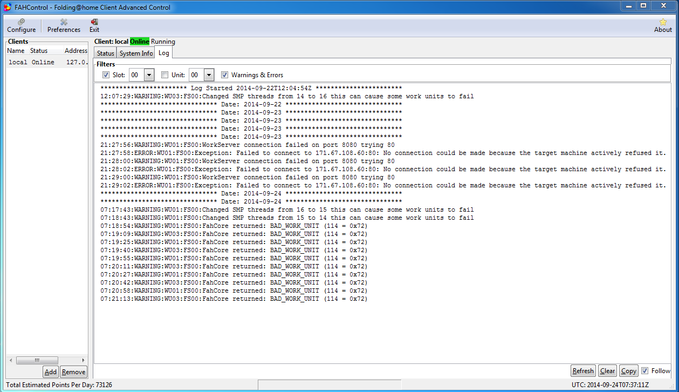Click the 07:17:43 Changed SMP threads line
The width and height of the screenshot is (679, 392).
(x=287, y=209)
